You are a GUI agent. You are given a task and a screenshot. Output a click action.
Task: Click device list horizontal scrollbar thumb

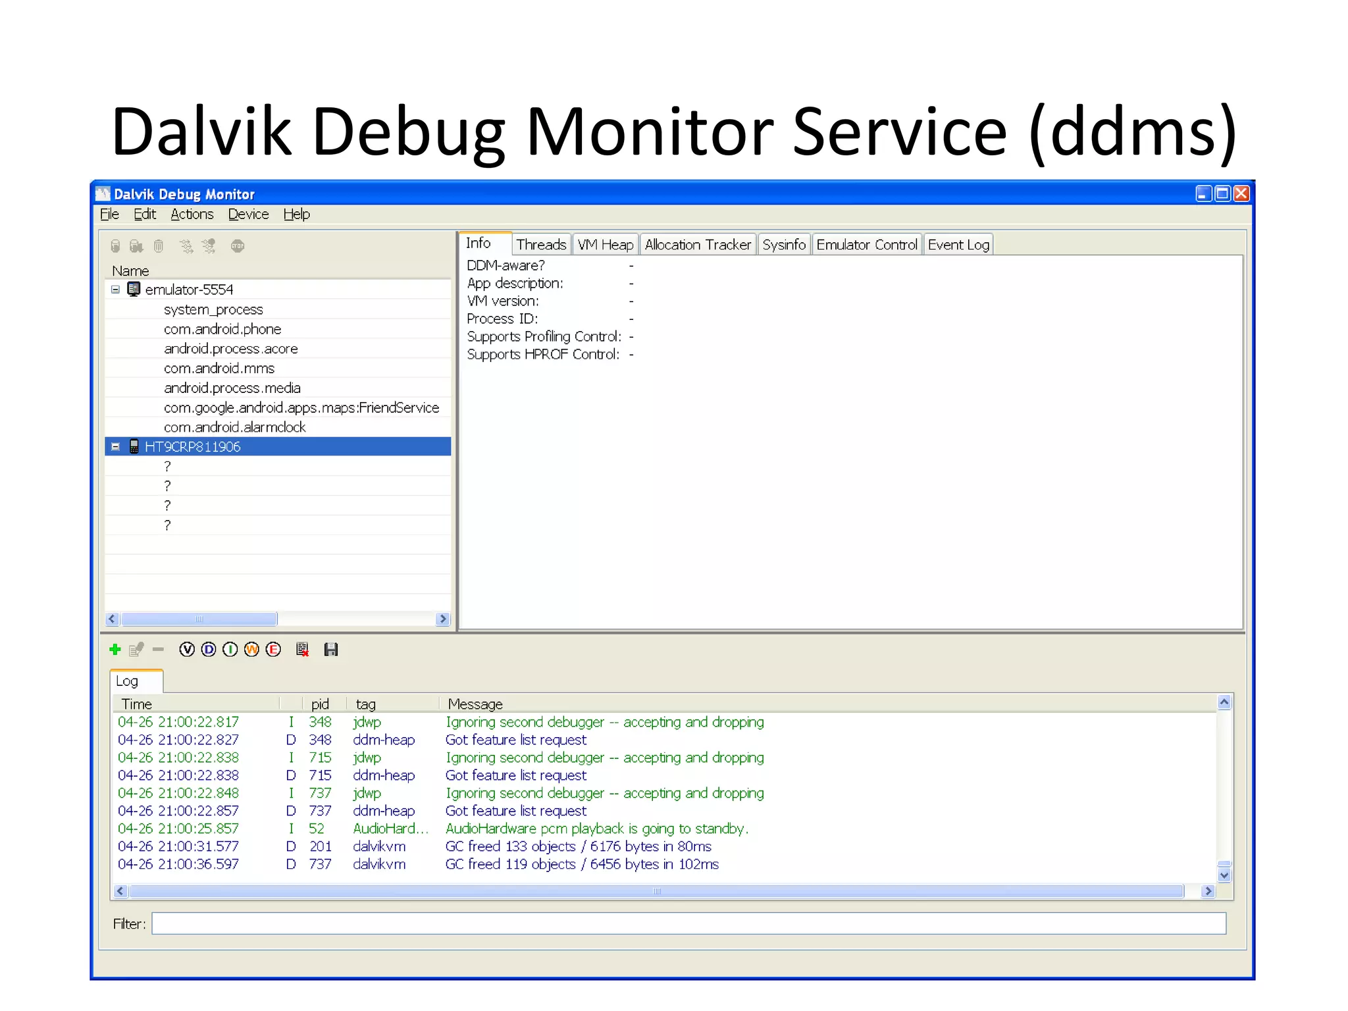tap(199, 619)
